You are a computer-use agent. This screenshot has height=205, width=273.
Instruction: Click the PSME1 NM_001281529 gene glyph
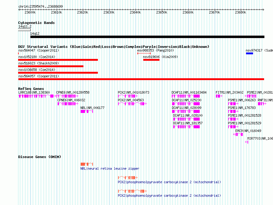tap(233, 127)
